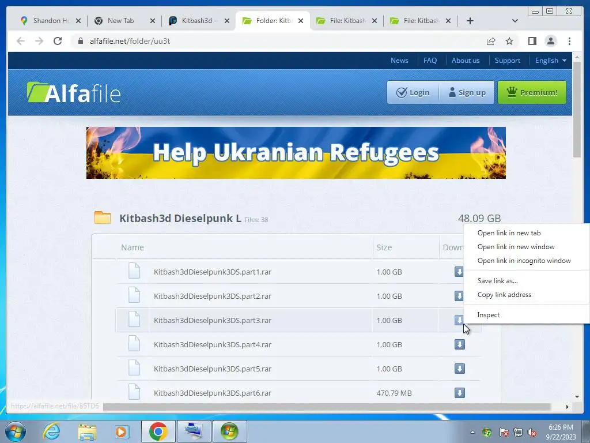Open Windows Explorer folder on taskbar
Screen dimensions: 590x443
[87, 431]
